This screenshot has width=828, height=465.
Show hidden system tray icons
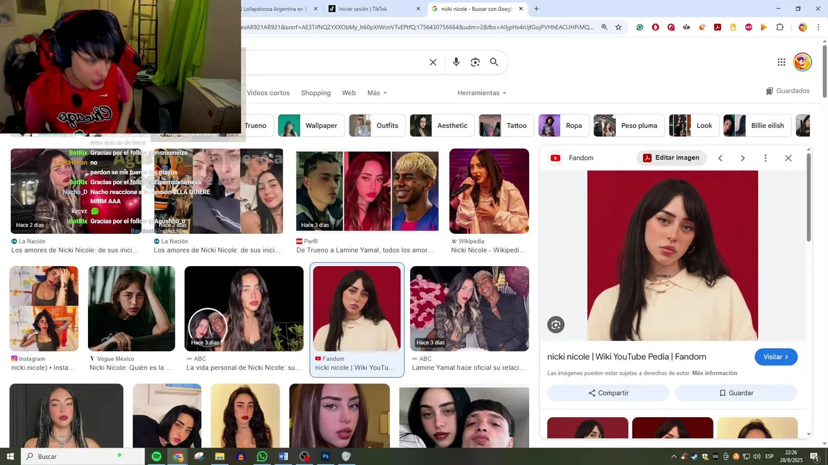pos(674,457)
